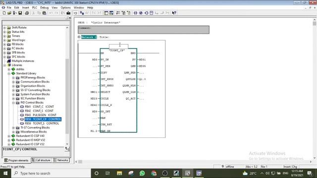Screen dimensions: 317x178
Task: Collapse the Libraries node
Action: (4, 65)
